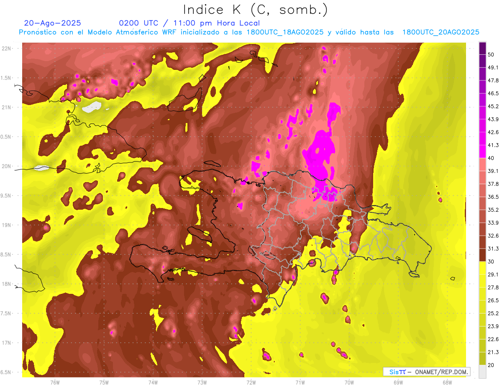Select colorbar value '20'
The height and width of the screenshot is (388, 502).
(x=492, y=365)
